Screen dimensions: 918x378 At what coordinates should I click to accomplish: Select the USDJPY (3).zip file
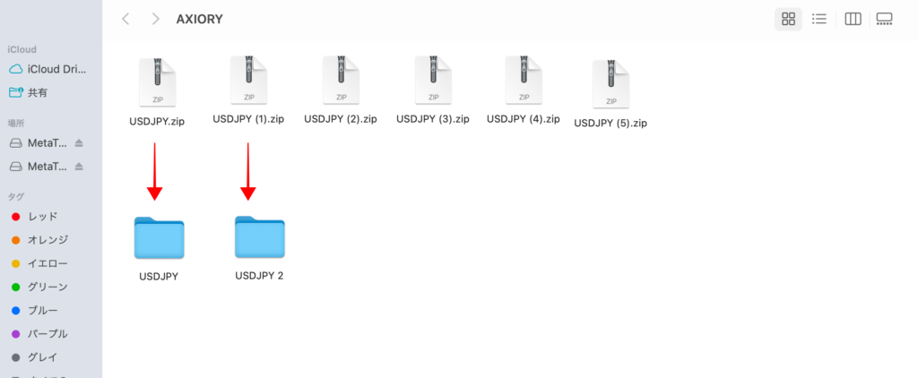pyautogui.click(x=433, y=90)
